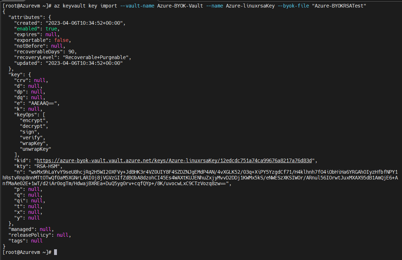
Task: Click the recoverableDays value 90
Action: pos(71,52)
